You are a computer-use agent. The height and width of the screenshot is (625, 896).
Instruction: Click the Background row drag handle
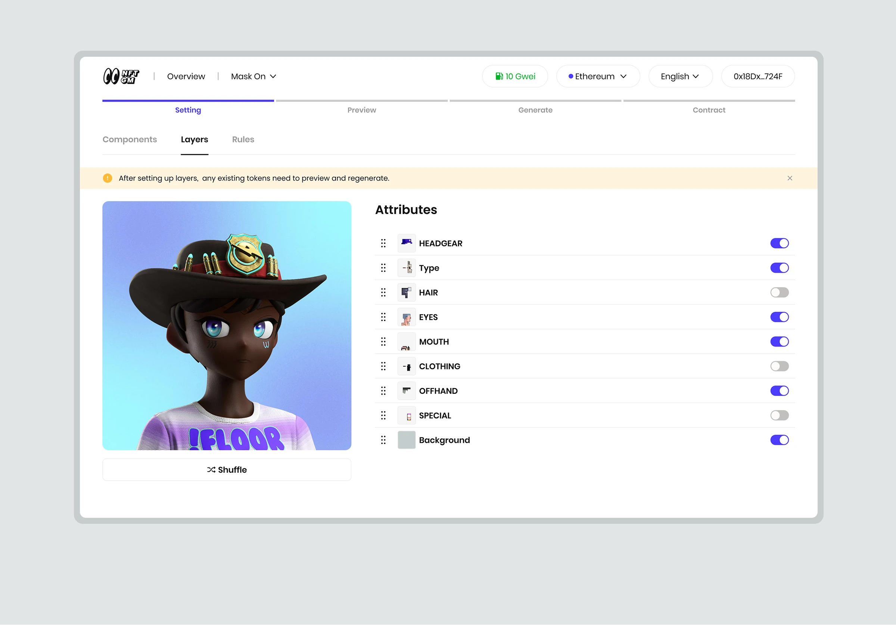(x=383, y=440)
